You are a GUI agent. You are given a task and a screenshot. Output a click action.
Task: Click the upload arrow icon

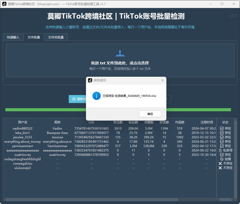120,53
